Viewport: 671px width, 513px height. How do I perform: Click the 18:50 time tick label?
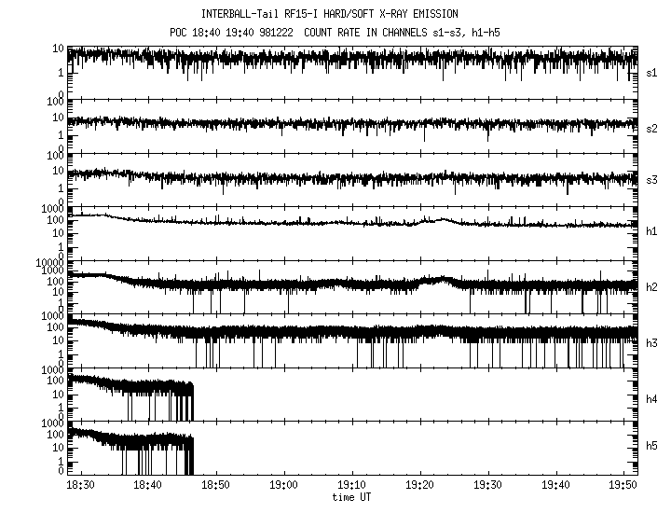[x=216, y=486]
